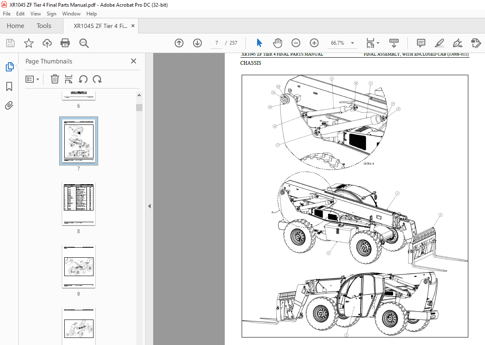485x345 pixels.
Task: Click the fit page options icon
Action: point(370,43)
